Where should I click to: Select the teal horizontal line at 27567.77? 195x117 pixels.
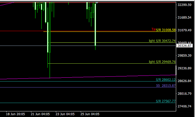[x=88, y=103]
